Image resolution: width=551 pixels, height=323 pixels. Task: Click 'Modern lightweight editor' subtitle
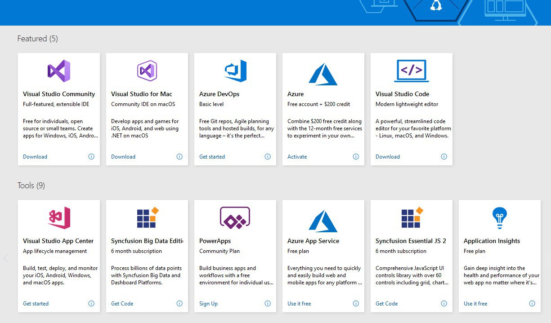coord(407,104)
